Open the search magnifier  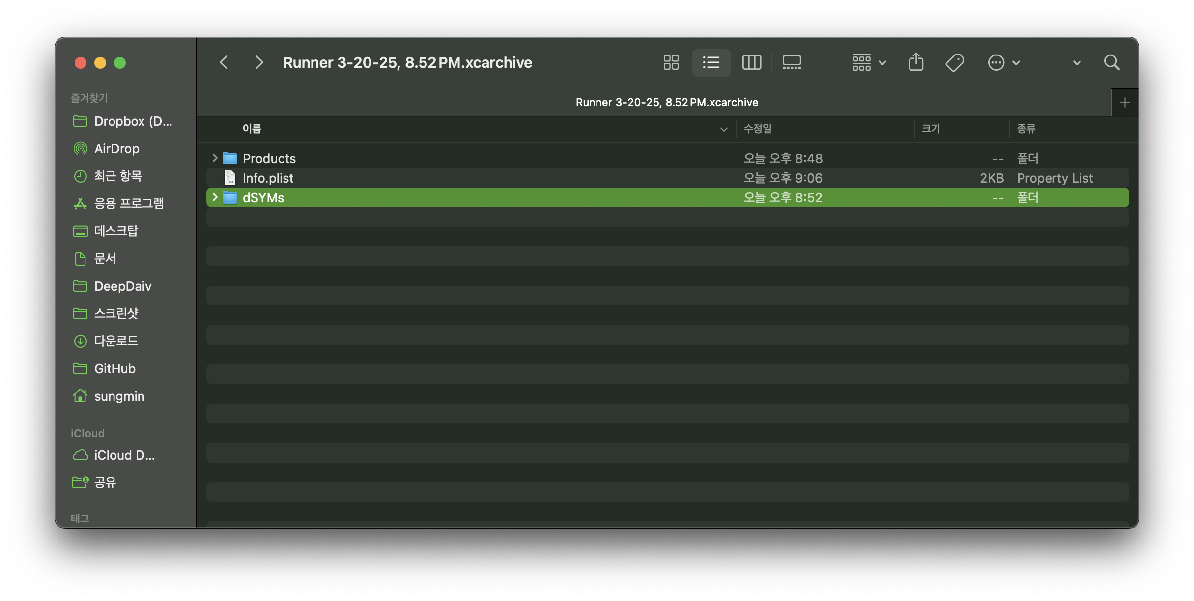[x=1111, y=62]
